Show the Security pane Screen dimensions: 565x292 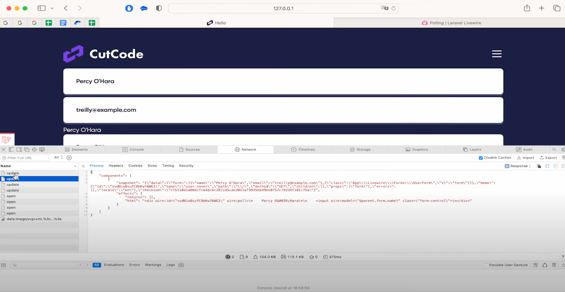click(186, 166)
